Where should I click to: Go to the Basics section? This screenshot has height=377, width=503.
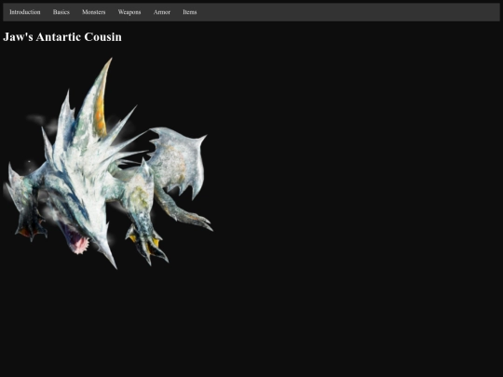pos(61,12)
